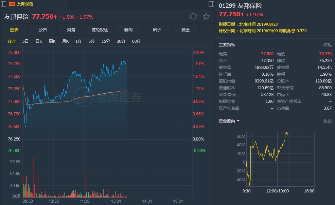Image resolution: width=335 pixels, height=205 pixels.
Task: Open the 财务 tab
Action: point(71,30)
